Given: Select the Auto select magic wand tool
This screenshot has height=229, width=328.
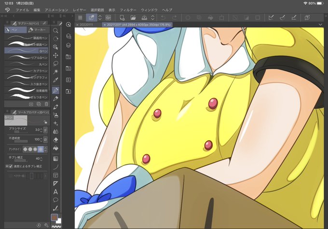Looking at the screenshot, I should [55, 72].
